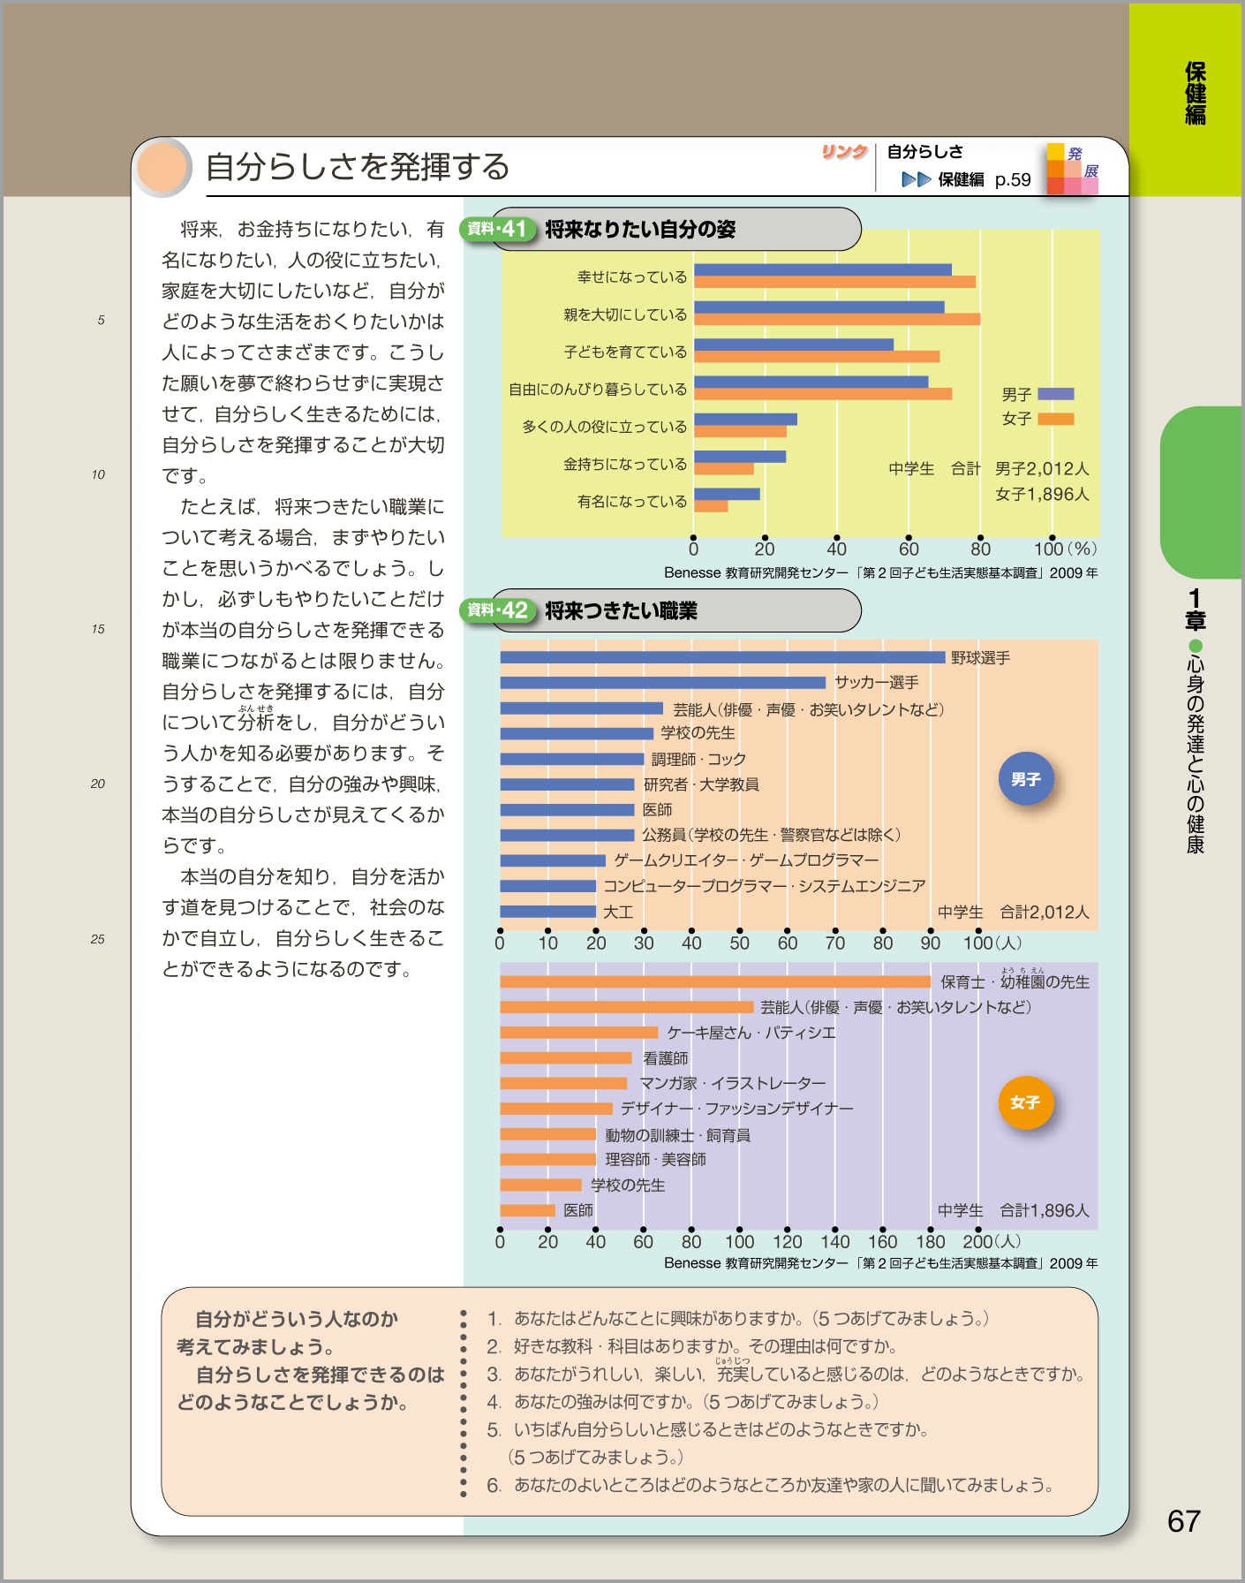Click the green 資料・41 badge
Screen dimensions: 1245x1583
498,230
